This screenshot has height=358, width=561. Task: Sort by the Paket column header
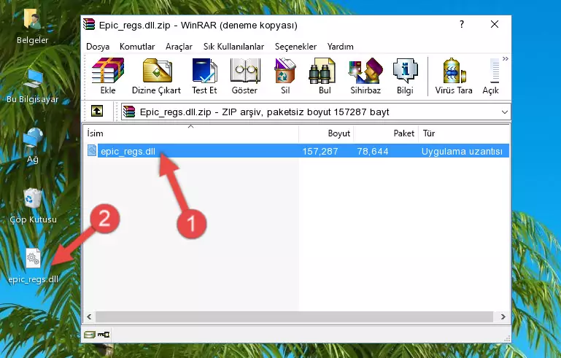click(x=386, y=133)
